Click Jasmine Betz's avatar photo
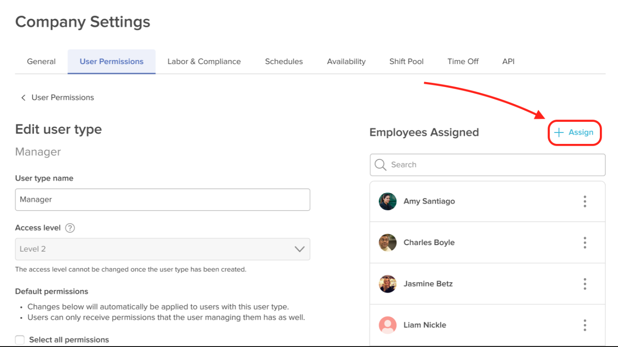The width and height of the screenshot is (618, 347). (388, 284)
